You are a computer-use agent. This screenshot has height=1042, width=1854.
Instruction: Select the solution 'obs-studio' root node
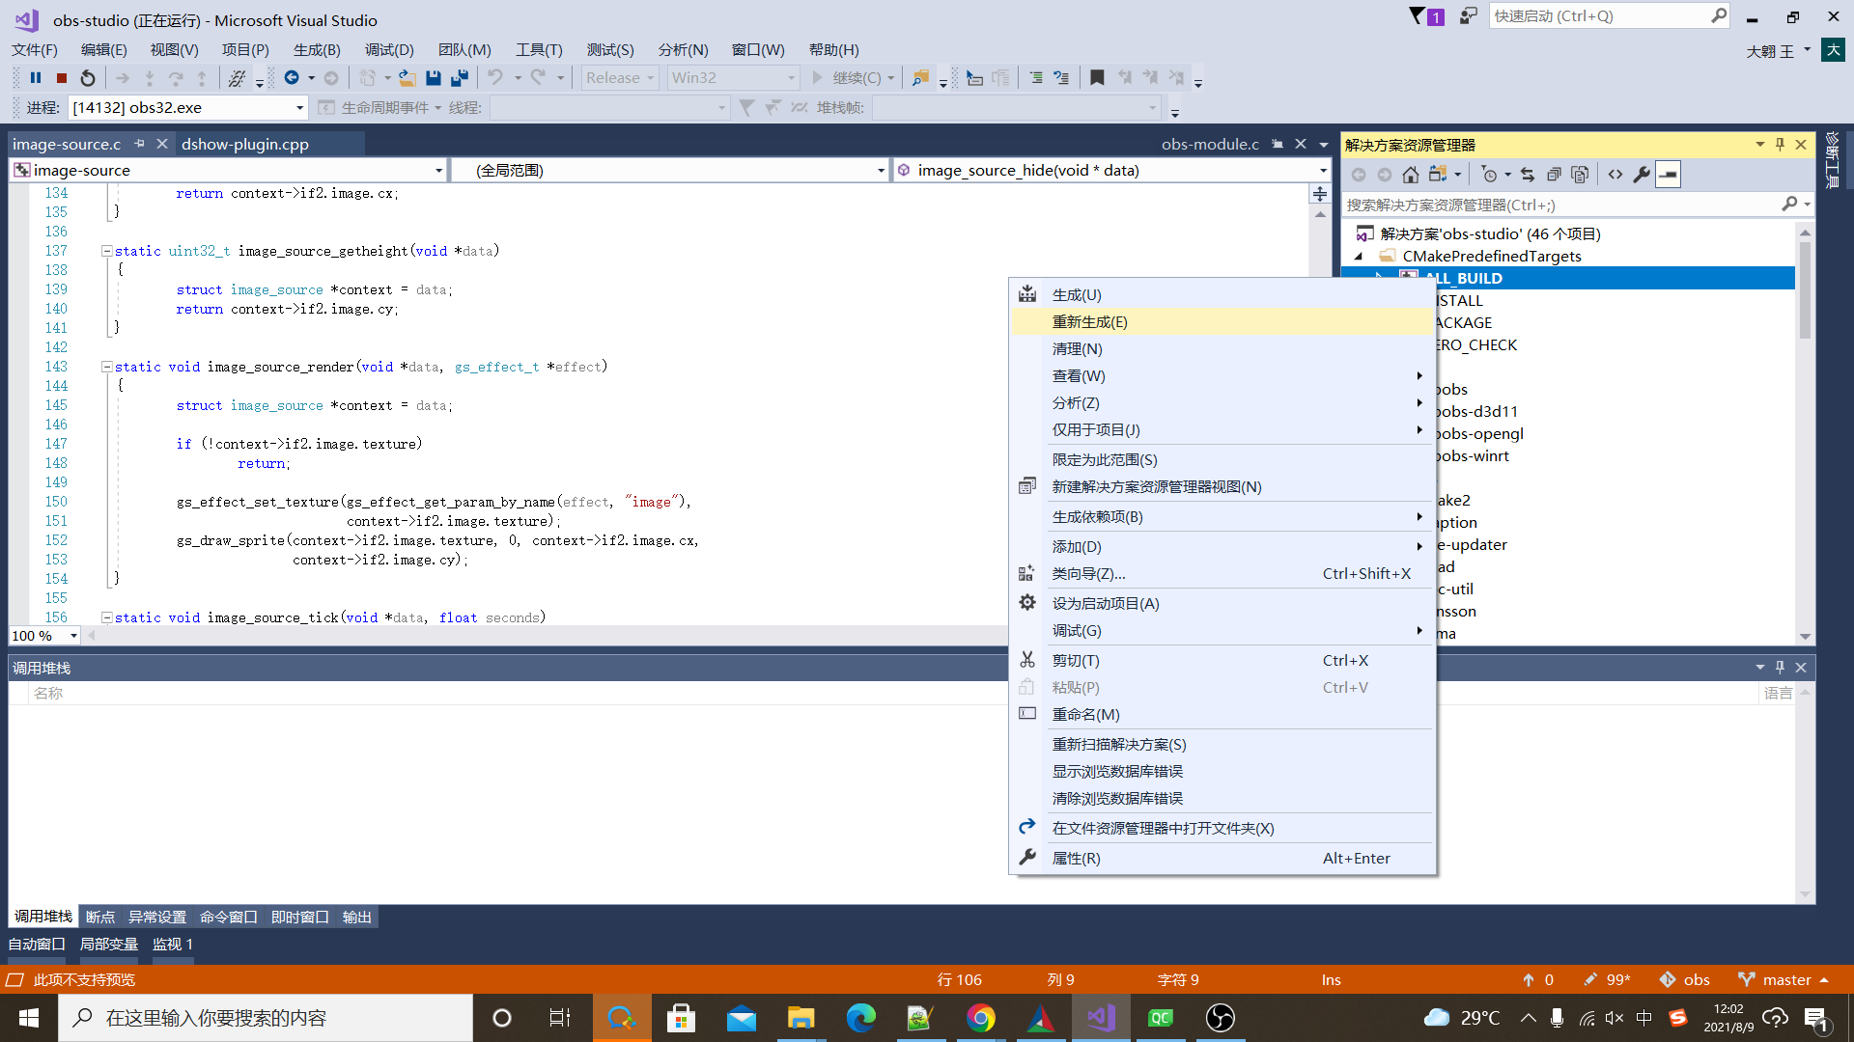1490,234
